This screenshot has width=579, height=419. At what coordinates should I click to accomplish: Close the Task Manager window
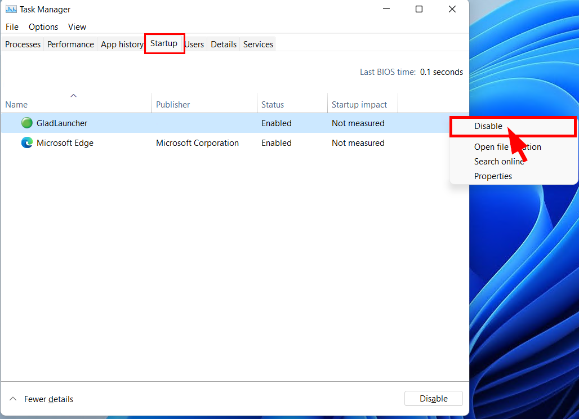pos(452,9)
